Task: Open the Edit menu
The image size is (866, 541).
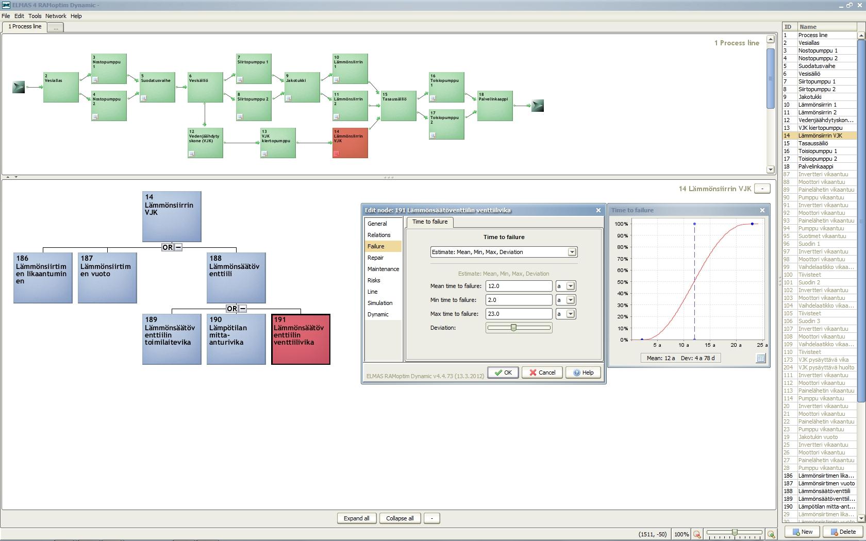Action: click(19, 16)
